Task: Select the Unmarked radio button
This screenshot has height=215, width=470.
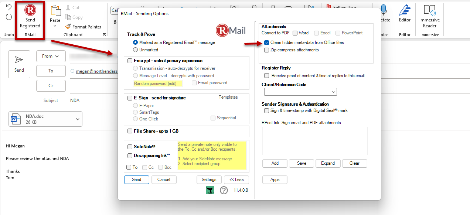Action: 136,50
